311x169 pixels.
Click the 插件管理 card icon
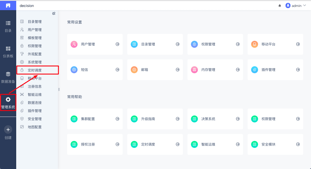(x=255, y=70)
